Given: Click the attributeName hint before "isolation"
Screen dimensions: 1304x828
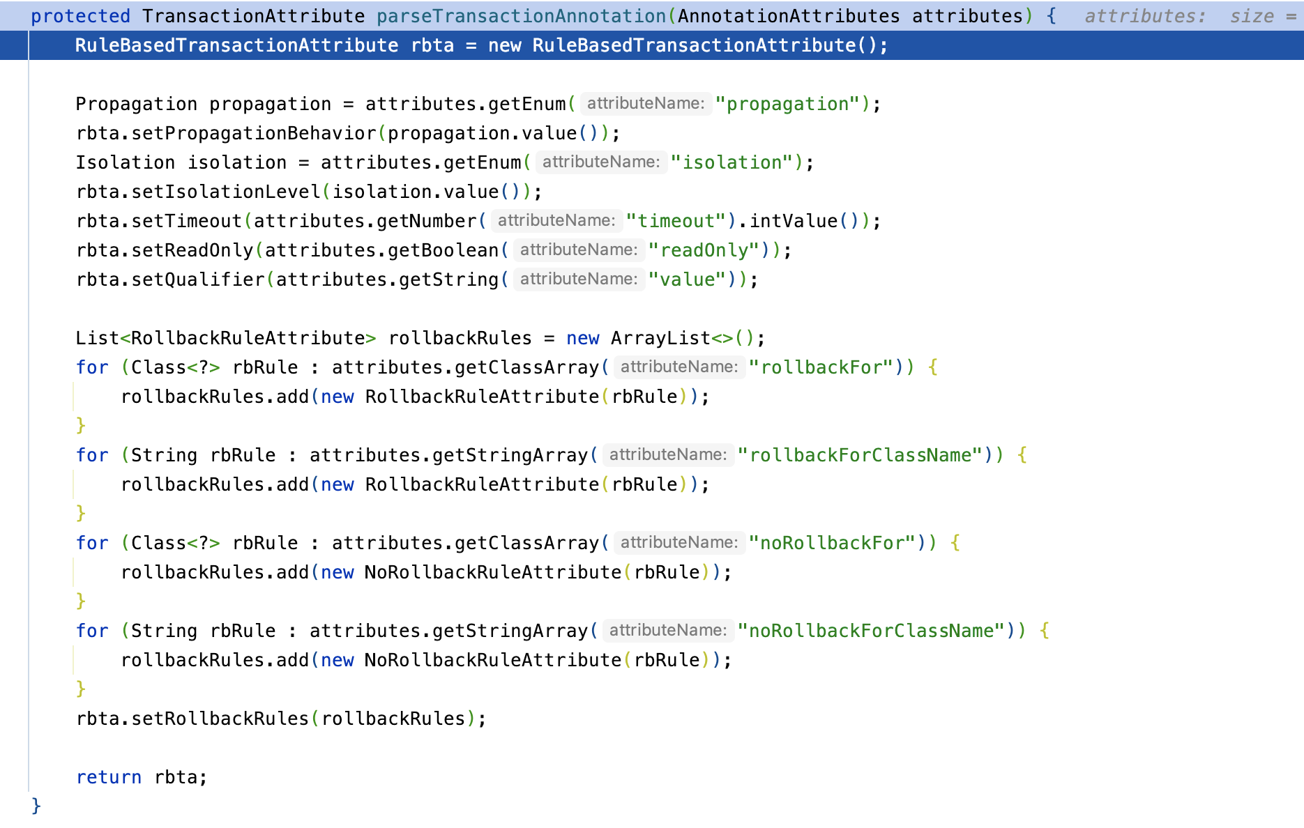Looking at the screenshot, I should coord(601,162).
